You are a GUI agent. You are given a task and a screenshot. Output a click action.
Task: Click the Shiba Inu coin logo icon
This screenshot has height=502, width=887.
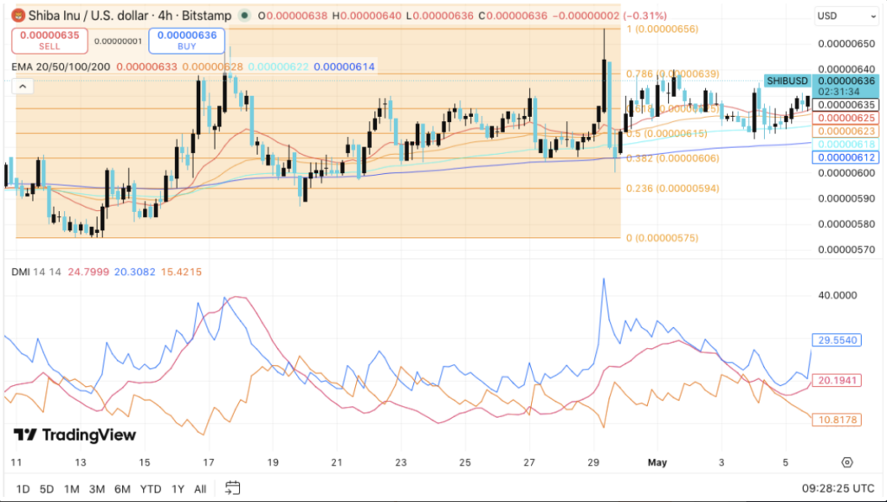19,16
